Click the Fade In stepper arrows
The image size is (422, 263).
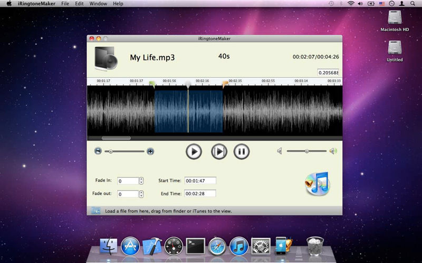click(x=141, y=181)
